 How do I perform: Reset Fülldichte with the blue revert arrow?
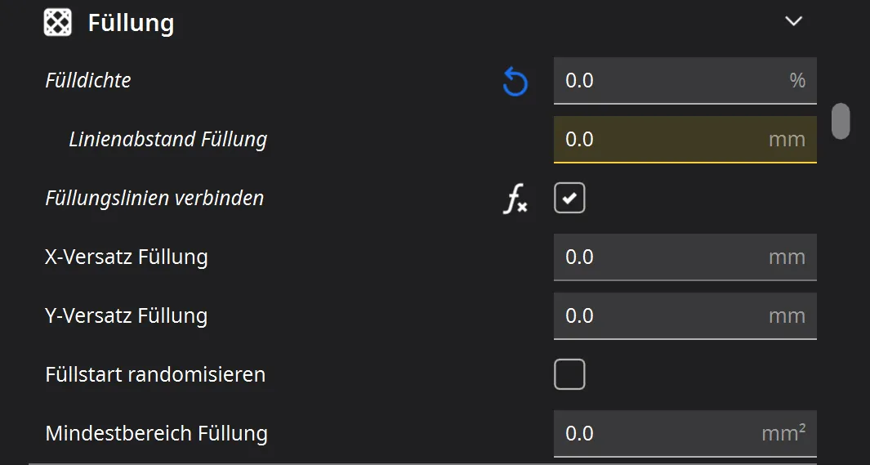pyautogui.click(x=515, y=81)
